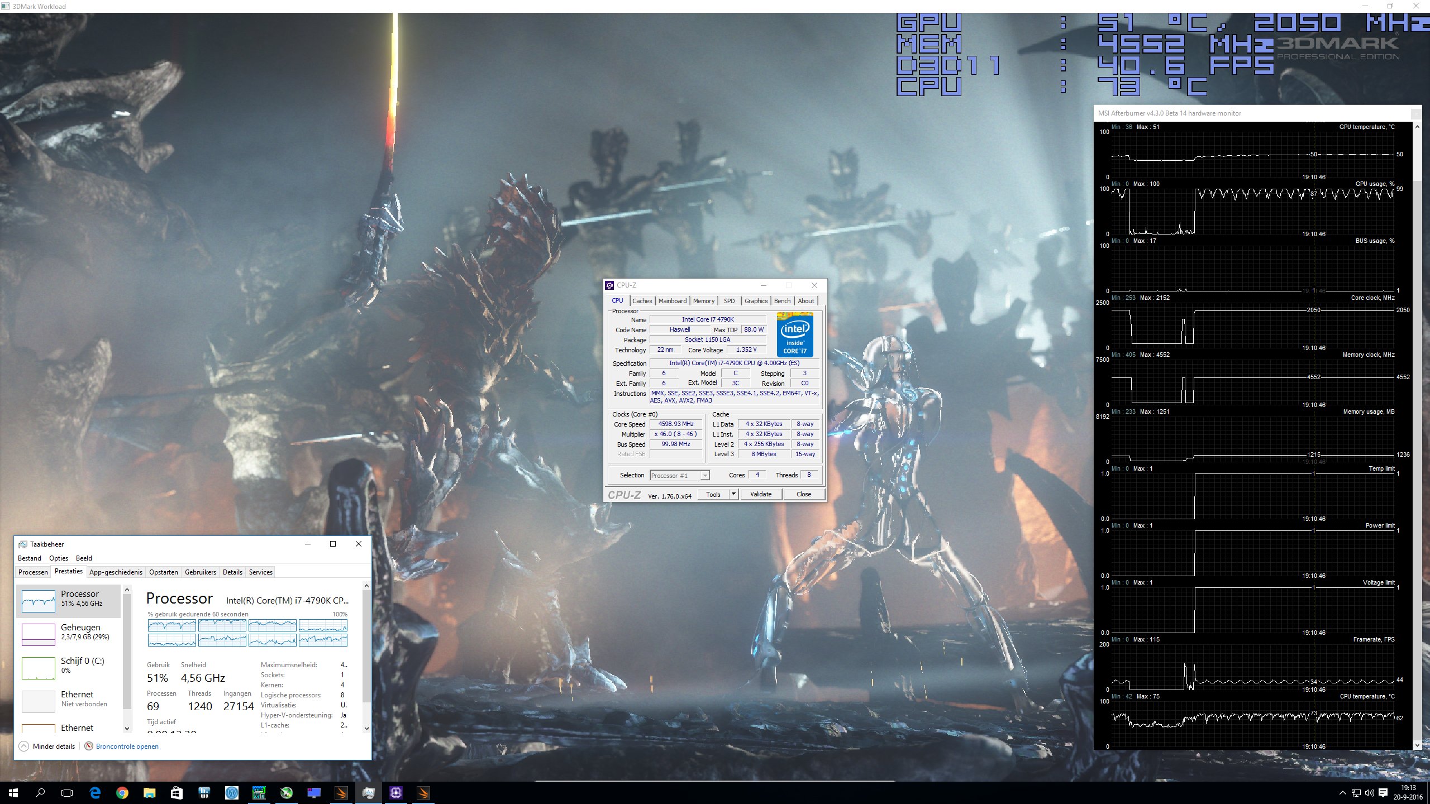Screen dimensions: 1430x804
Task: Click the taskbar clock 19:13
Action: pyautogui.click(x=1408, y=788)
